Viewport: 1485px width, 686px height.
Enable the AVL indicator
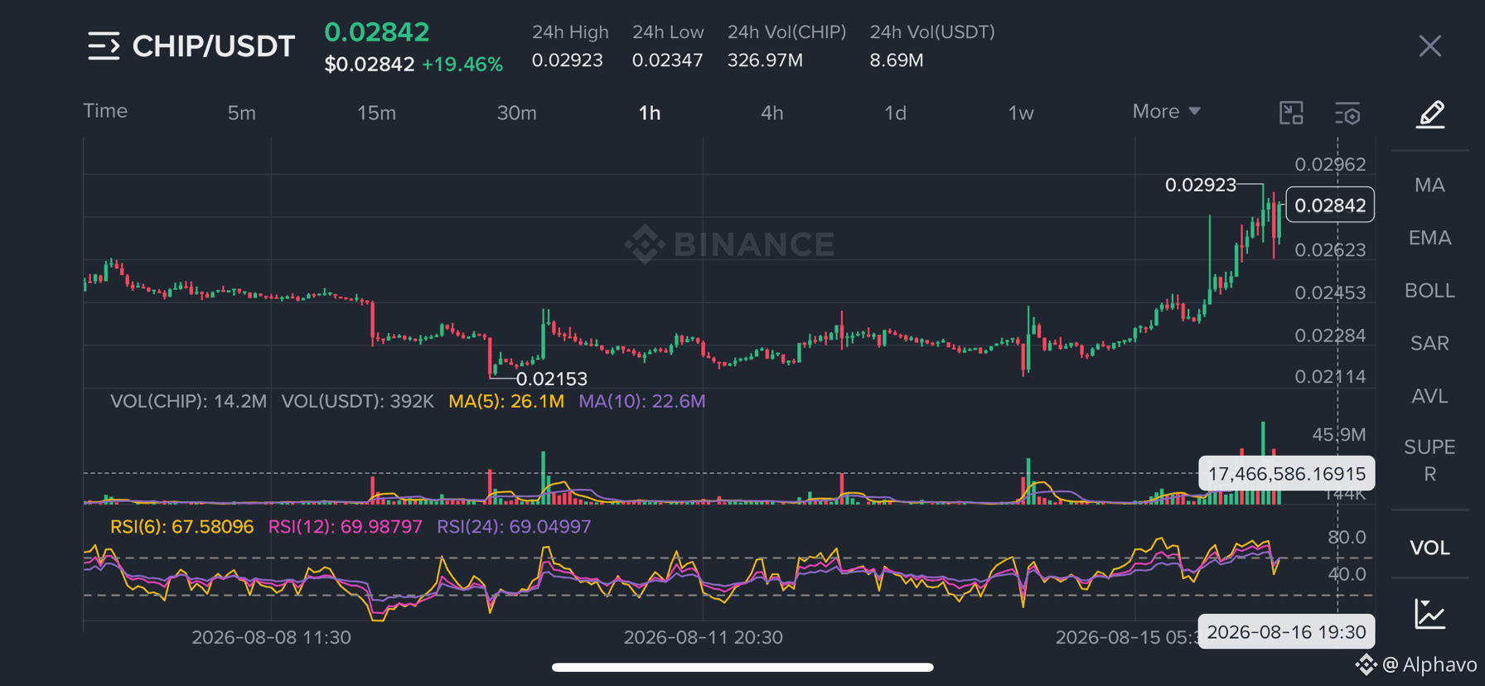click(1429, 396)
